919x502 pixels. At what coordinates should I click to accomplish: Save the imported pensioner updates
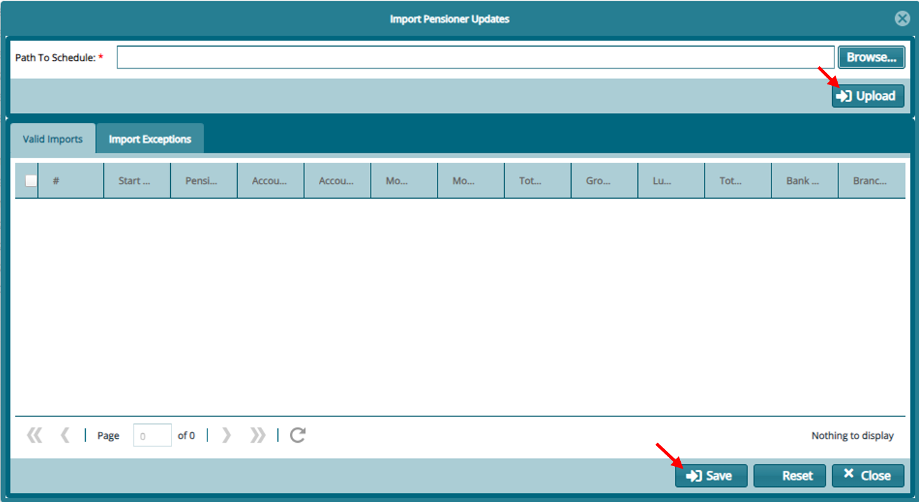[710, 476]
